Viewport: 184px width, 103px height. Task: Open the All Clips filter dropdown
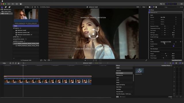point(28,7)
